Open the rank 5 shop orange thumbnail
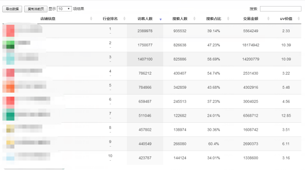The image size is (305, 170). tap(8, 87)
